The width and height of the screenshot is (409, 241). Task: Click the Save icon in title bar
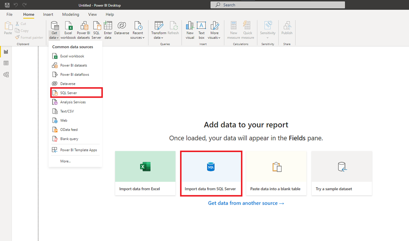(x=7, y=5)
